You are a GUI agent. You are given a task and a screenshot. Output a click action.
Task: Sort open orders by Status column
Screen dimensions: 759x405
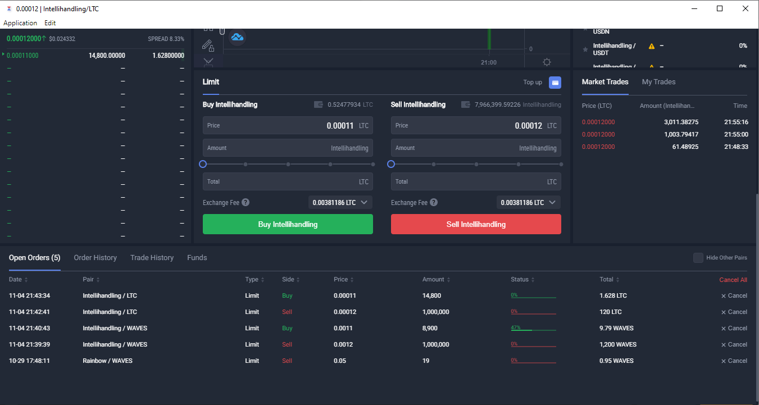pyautogui.click(x=522, y=280)
